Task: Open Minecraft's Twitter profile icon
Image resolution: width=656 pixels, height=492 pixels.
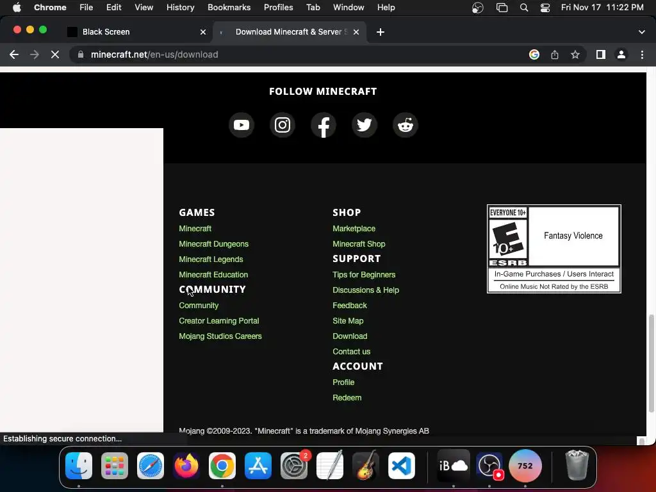Action: pyautogui.click(x=365, y=125)
